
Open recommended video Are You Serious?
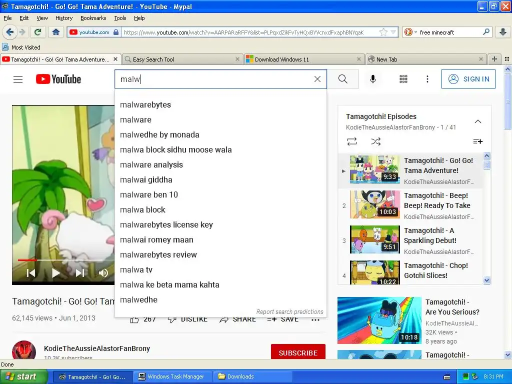tap(452, 307)
